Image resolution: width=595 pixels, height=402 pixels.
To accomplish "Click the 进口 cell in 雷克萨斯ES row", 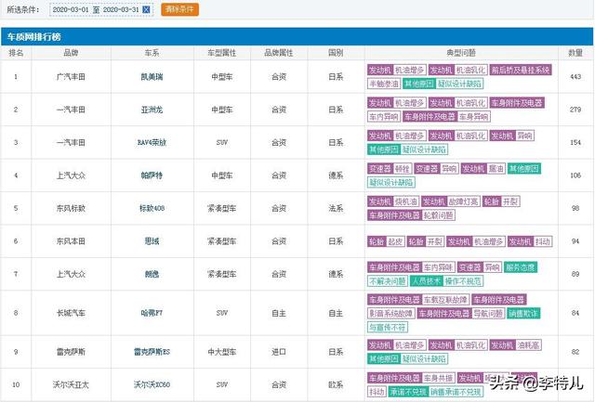I will tap(279, 352).
